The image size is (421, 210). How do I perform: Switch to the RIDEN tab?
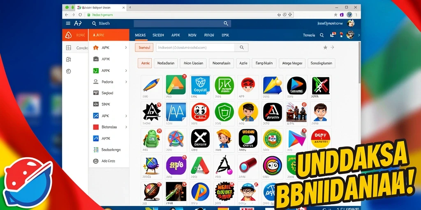209,35
